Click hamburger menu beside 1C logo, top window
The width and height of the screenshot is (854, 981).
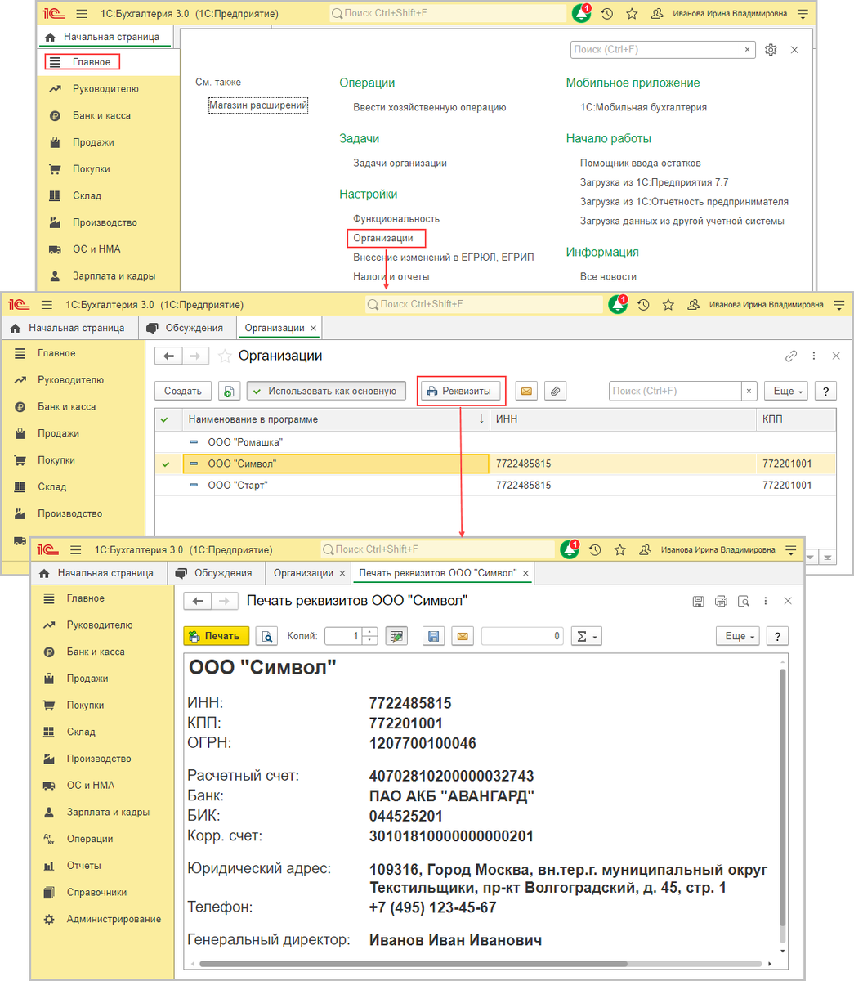[82, 14]
